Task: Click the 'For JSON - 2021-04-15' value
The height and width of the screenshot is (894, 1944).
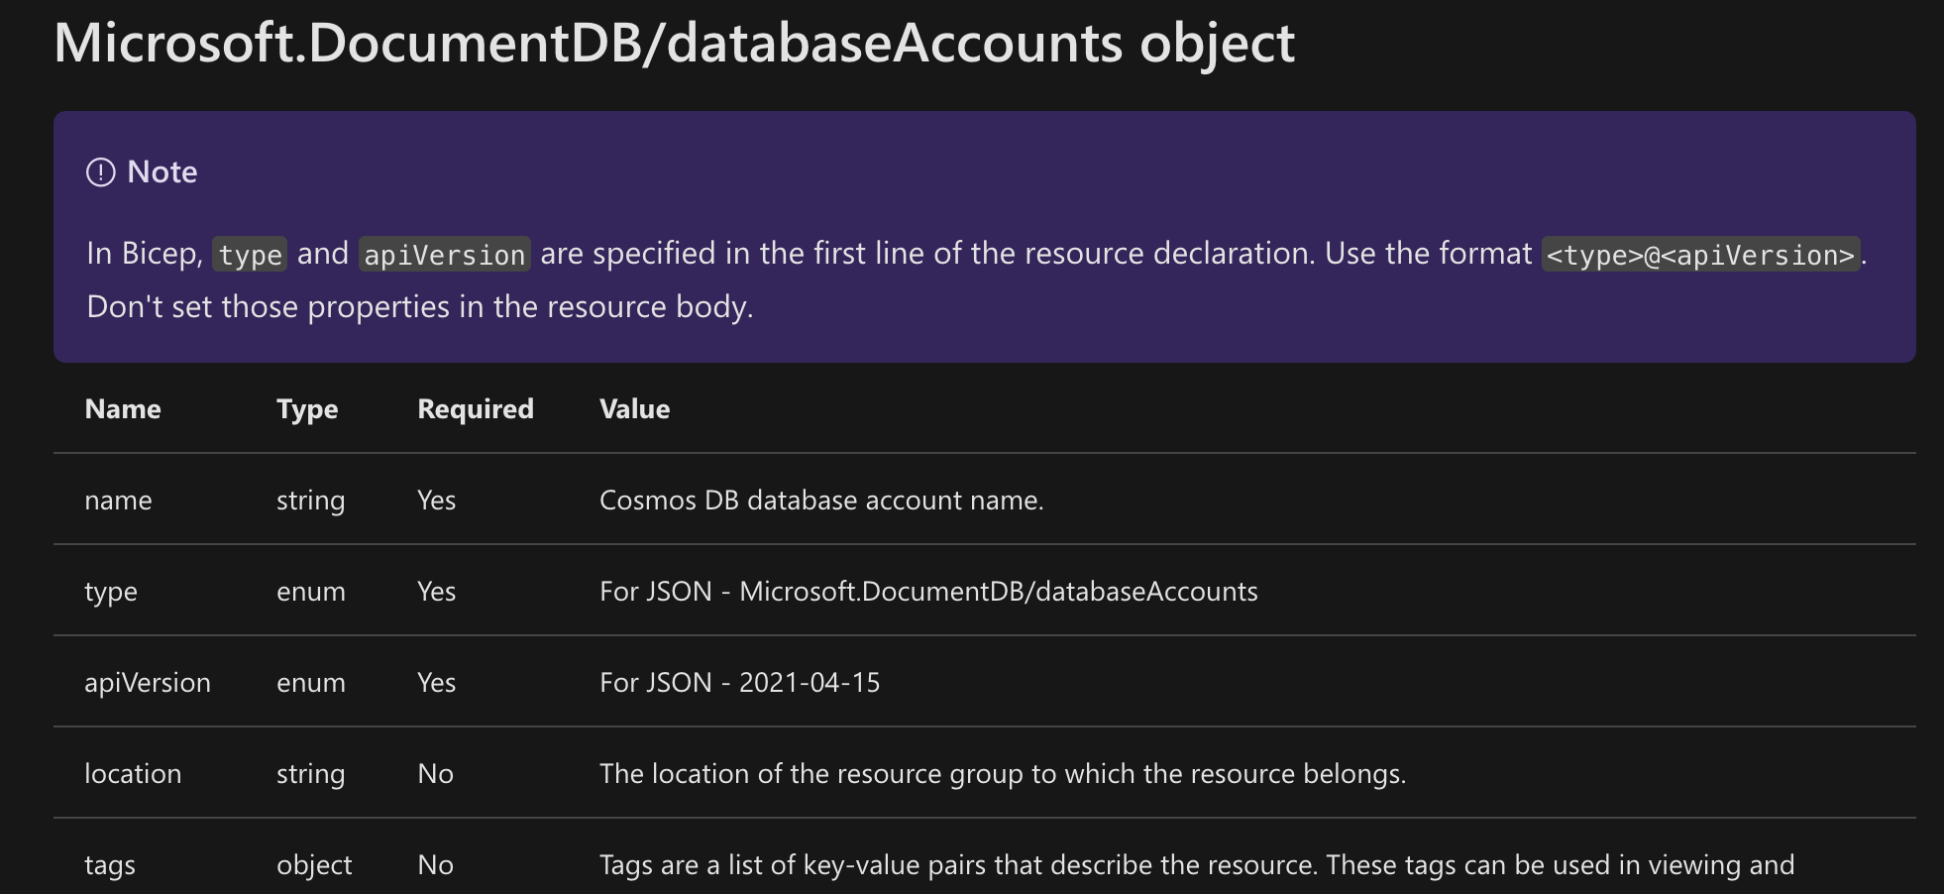Action: 739,683
